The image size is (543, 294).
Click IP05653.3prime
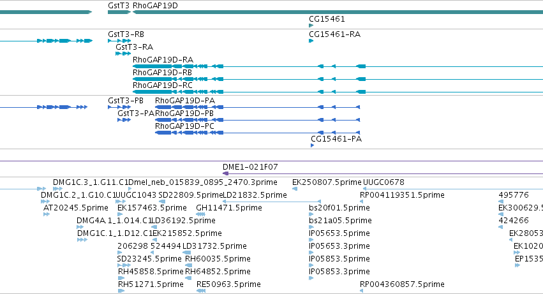[x=339, y=247]
